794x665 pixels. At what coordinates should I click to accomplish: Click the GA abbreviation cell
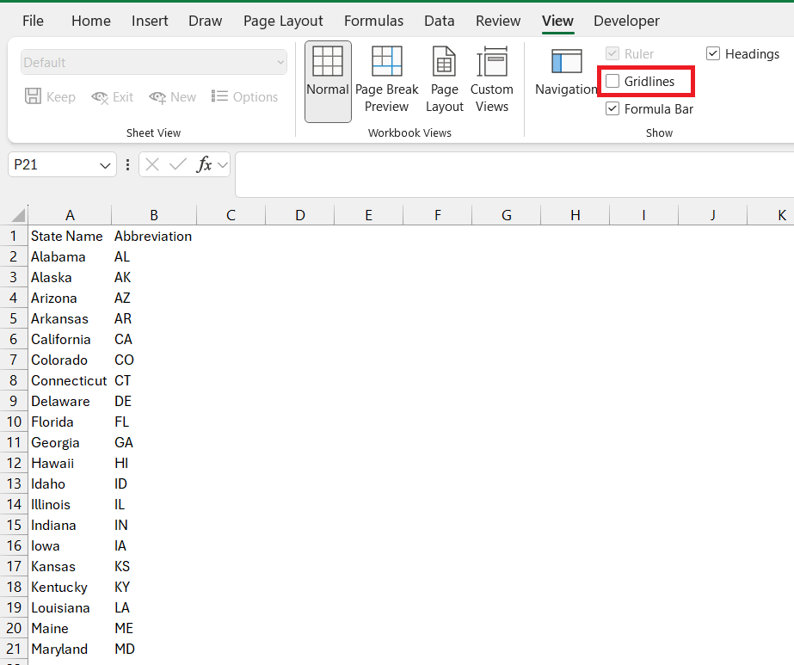(154, 443)
